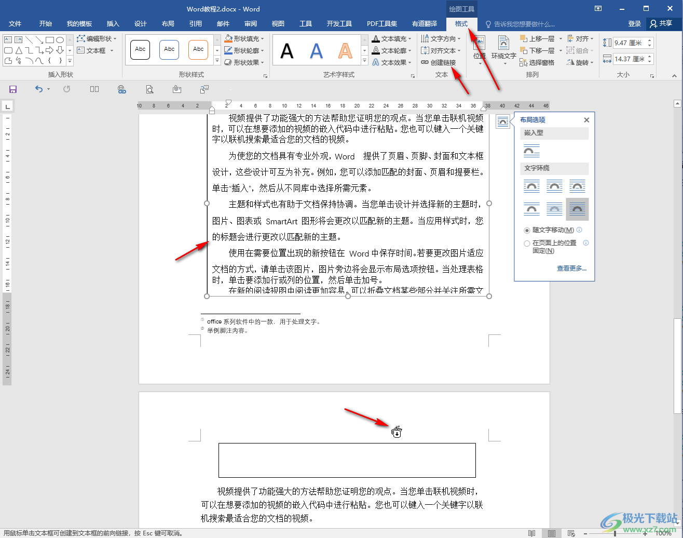Switch to the 审阅 tab
Viewport: 683px width, 538px height.
click(x=251, y=24)
